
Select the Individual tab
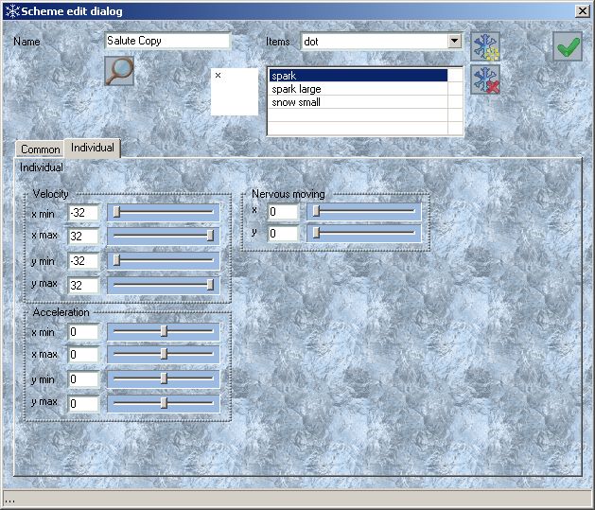click(x=93, y=148)
